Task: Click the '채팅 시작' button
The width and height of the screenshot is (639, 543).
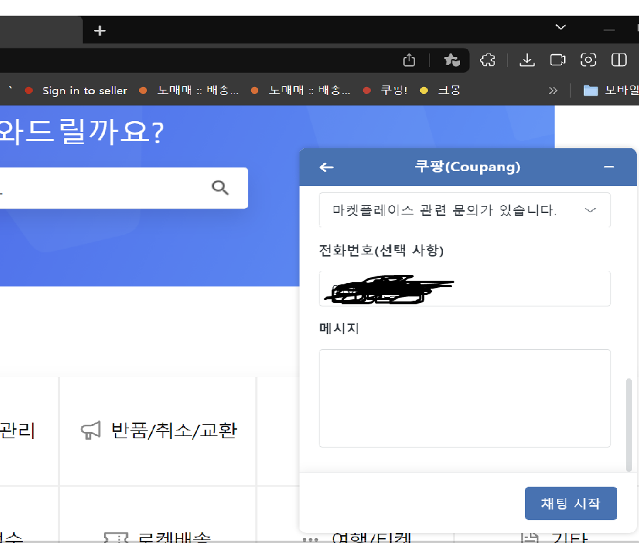Action: pyautogui.click(x=571, y=504)
